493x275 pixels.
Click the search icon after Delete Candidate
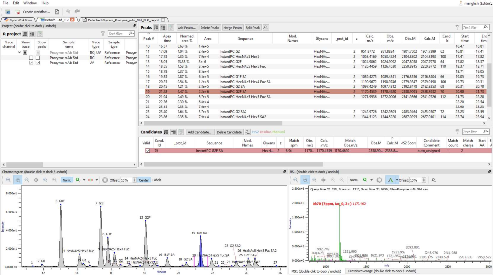click(247, 132)
